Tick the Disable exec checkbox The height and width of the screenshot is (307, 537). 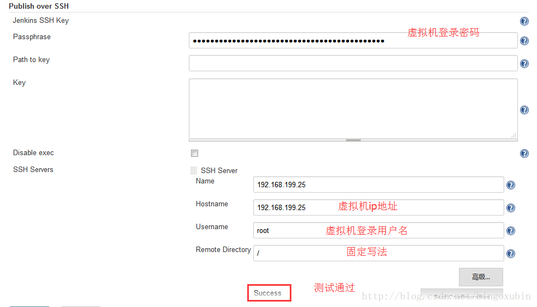pos(194,153)
